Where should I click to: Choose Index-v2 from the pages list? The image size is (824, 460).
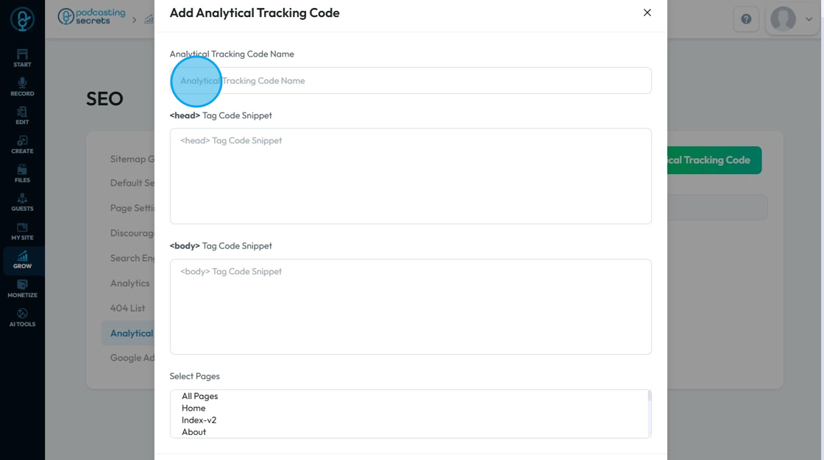pyautogui.click(x=199, y=420)
